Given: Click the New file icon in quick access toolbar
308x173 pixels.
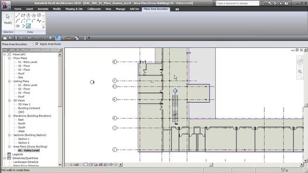Looking at the screenshot, I should [x=5, y=38].
